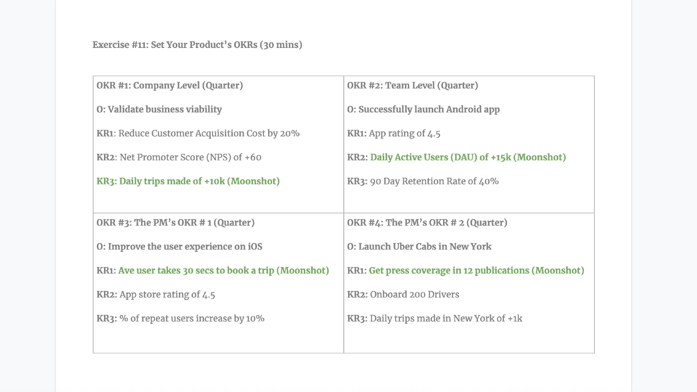Click the OKR #1 Company Level title
This screenshot has height=392, width=697.
click(170, 86)
